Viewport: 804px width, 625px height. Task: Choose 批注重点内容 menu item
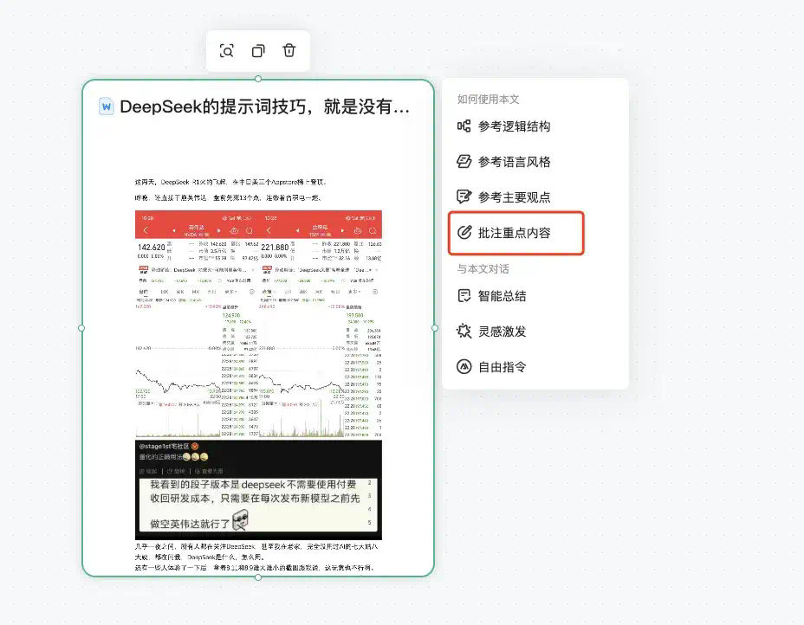[515, 233]
